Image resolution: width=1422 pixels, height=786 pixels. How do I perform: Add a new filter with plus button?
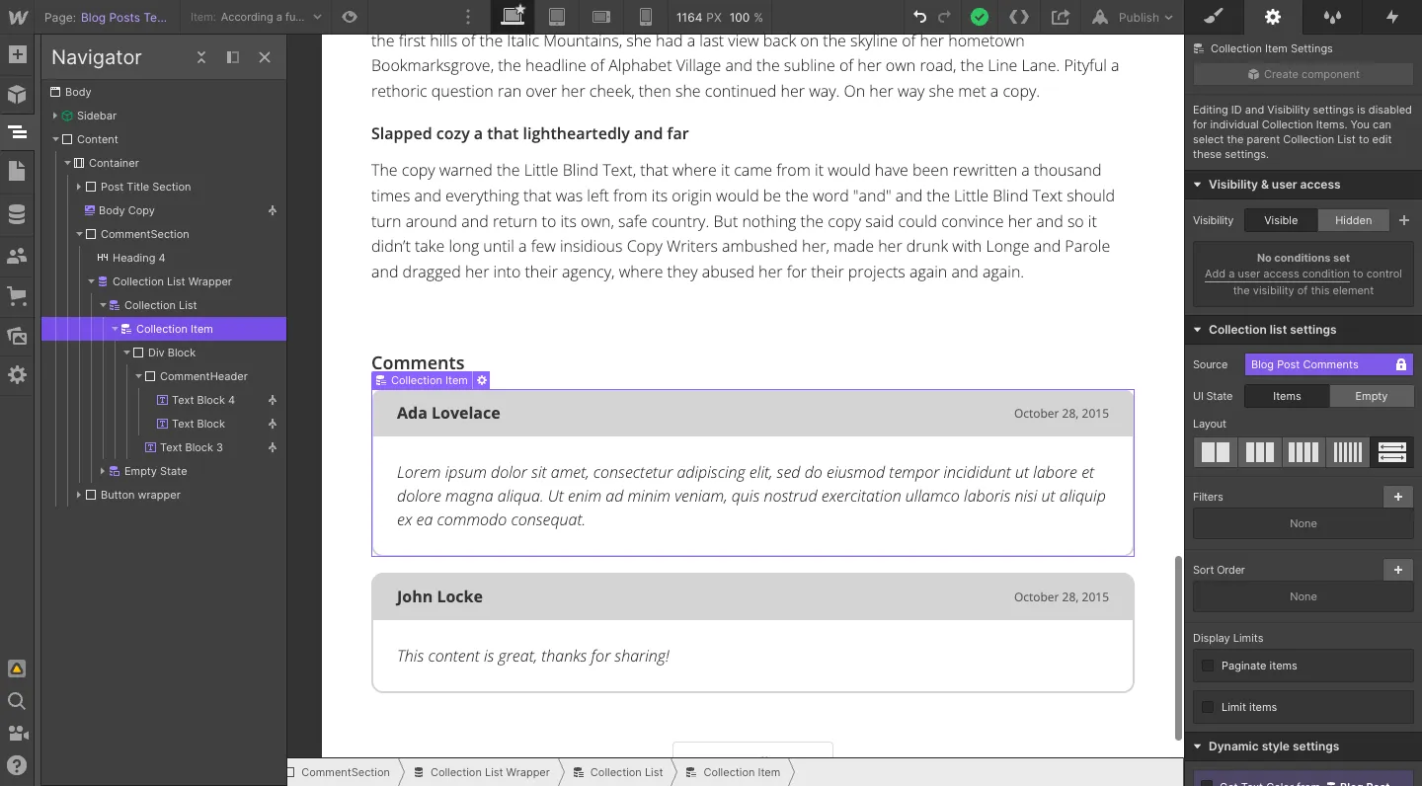point(1397,497)
